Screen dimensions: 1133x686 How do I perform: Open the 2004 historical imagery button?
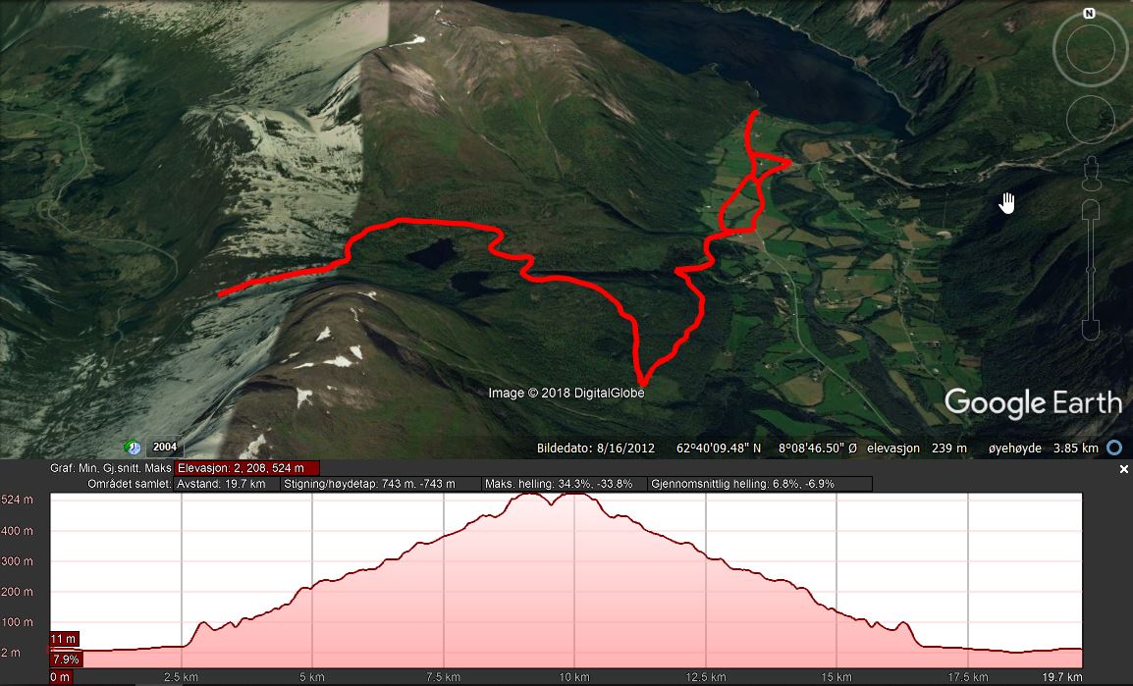165,447
